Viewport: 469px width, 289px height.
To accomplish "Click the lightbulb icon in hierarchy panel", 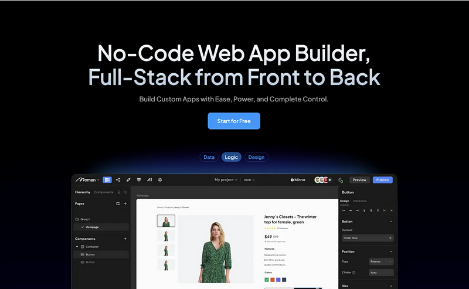I will (x=119, y=192).
